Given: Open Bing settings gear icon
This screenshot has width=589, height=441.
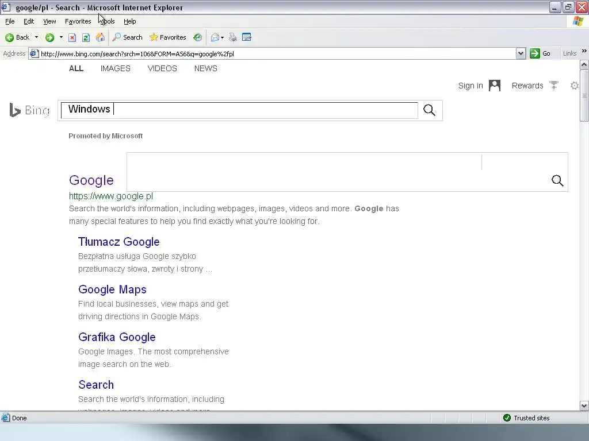Looking at the screenshot, I should [574, 86].
